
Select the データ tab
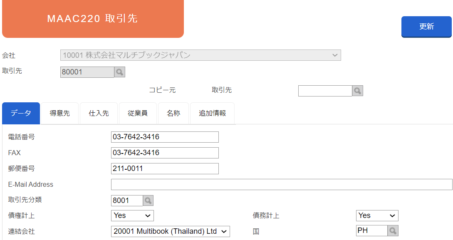[x=21, y=113]
